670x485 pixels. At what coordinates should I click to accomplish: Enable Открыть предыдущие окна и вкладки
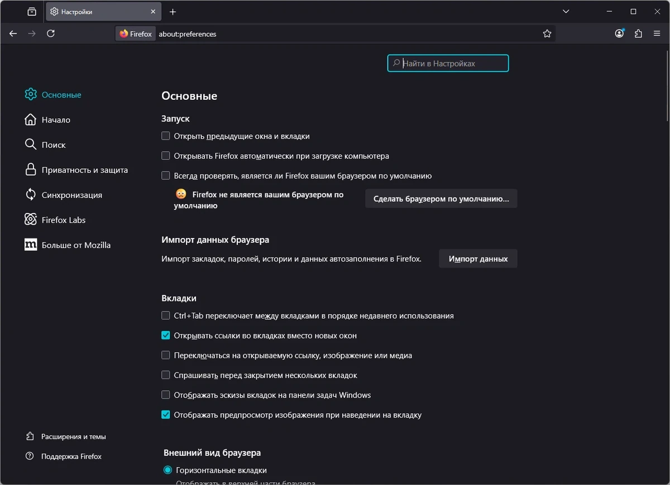[166, 136]
